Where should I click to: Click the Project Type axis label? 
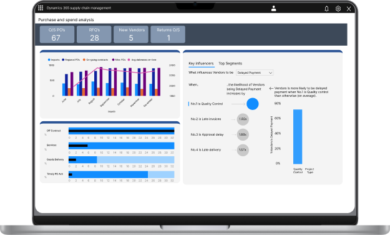click(x=310, y=171)
